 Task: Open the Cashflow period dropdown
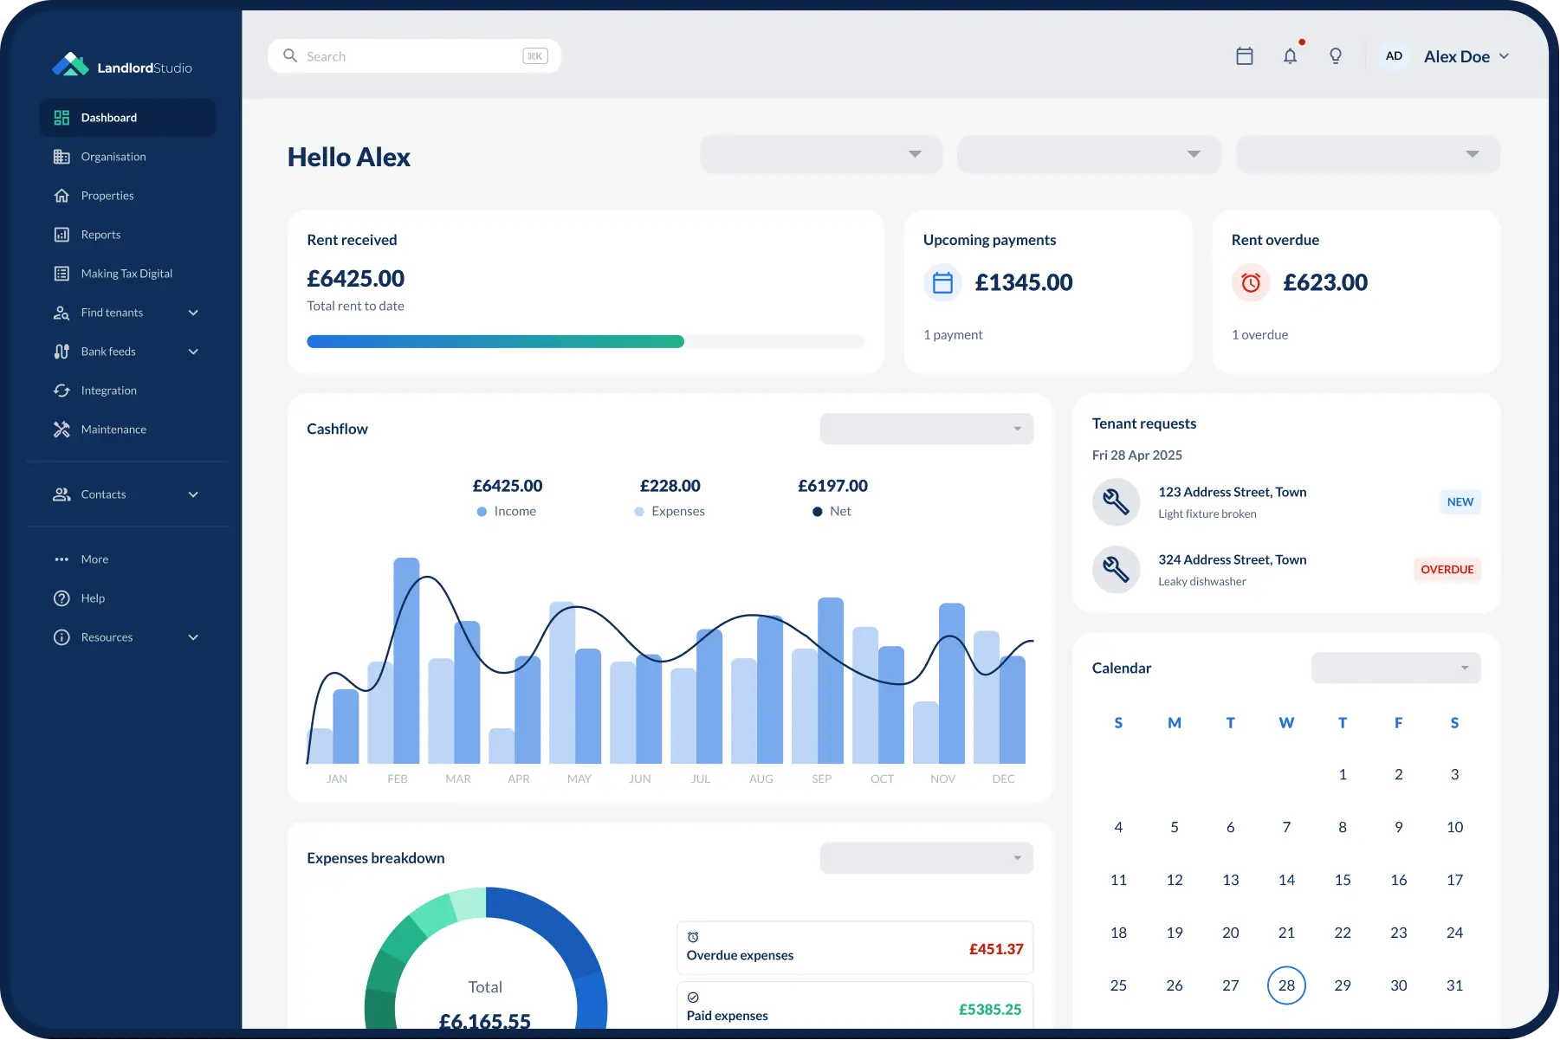pyautogui.click(x=927, y=429)
